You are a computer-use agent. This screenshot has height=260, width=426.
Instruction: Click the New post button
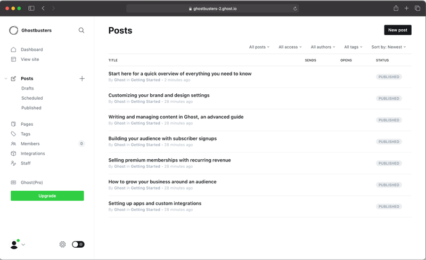397,30
